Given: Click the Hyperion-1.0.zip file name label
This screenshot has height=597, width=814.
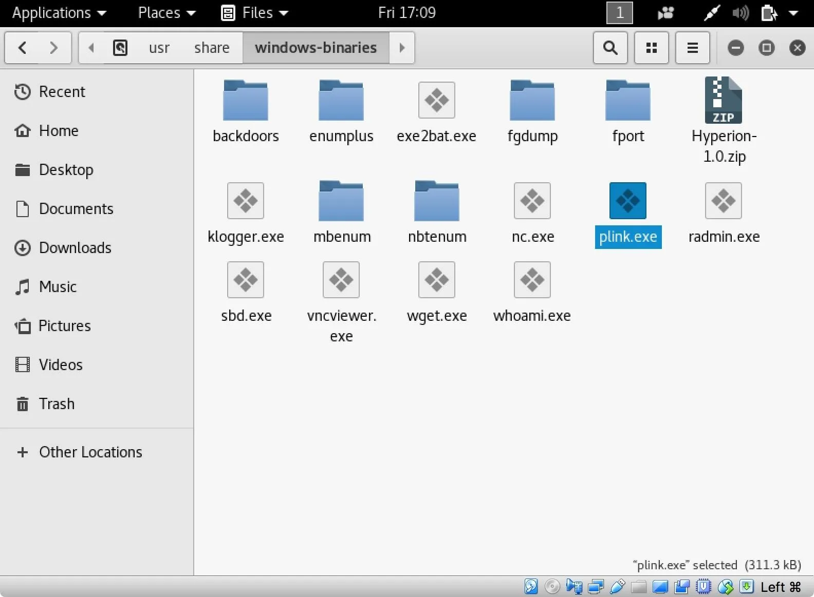Looking at the screenshot, I should point(724,146).
